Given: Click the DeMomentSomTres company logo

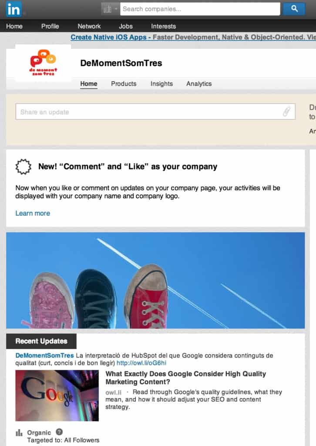Looking at the screenshot, I should coord(43,63).
